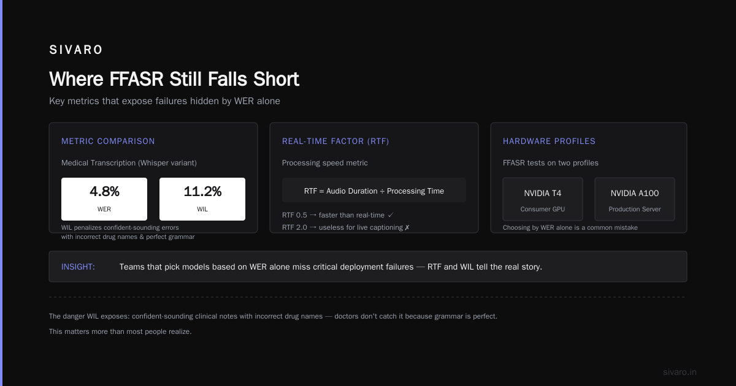This screenshot has height=386, width=736.
Task: Click the Real-Time Factor (RTF) heading
Action: click(x=335, y=141)
